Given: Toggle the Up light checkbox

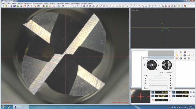Looking at the screenshot, I should coord(160,73).
